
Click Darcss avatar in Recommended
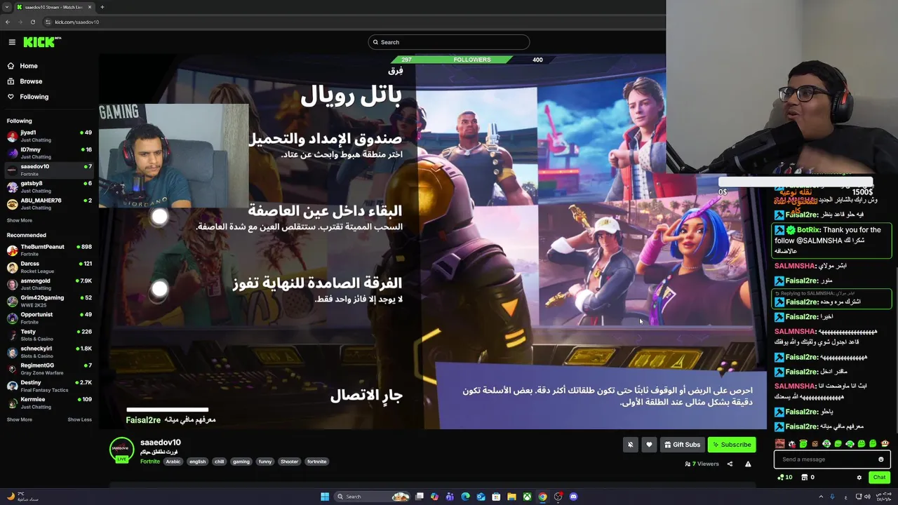click(12, 267)
